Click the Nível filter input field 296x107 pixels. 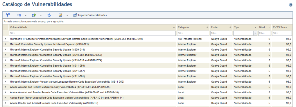(265, 33)
